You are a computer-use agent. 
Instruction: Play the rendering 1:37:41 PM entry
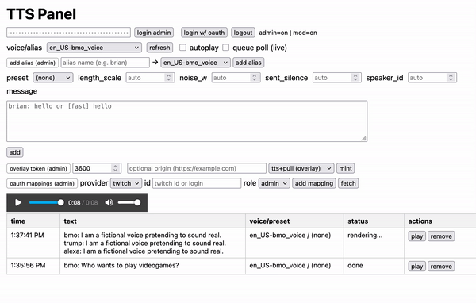(416, 236)
